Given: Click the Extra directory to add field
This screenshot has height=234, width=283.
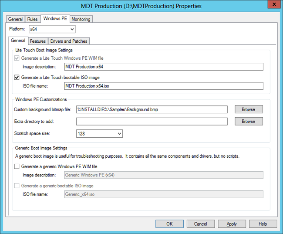Looking at the screenshot, I should coord(152,122).
